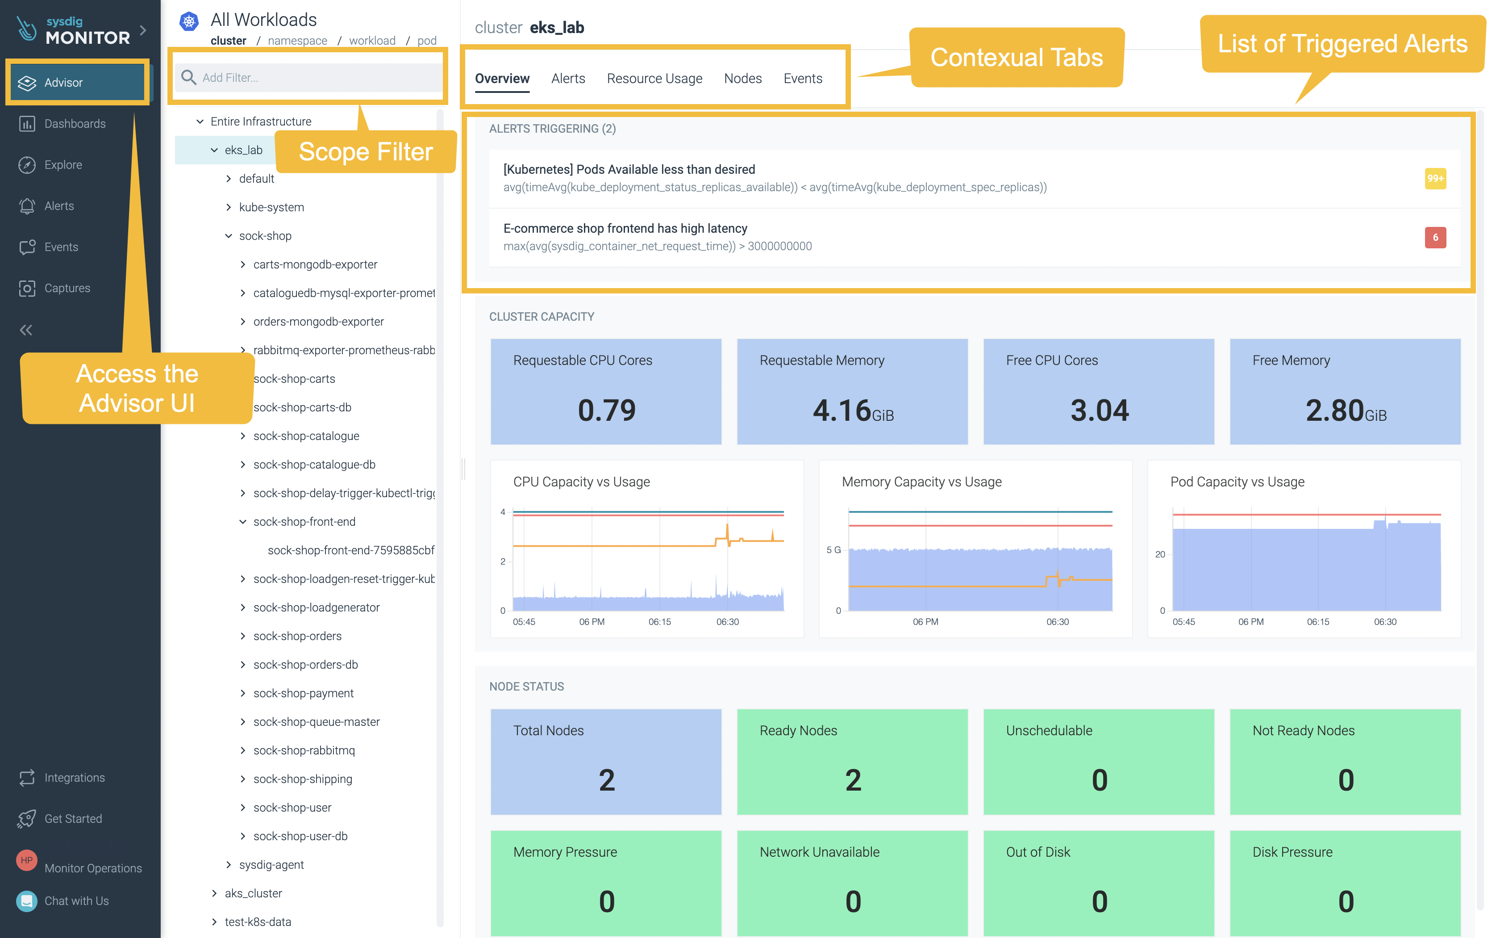Open the Pods Available less than desired alert
The width and height of the screenshot is (1496, 938).
click(629, 169)
